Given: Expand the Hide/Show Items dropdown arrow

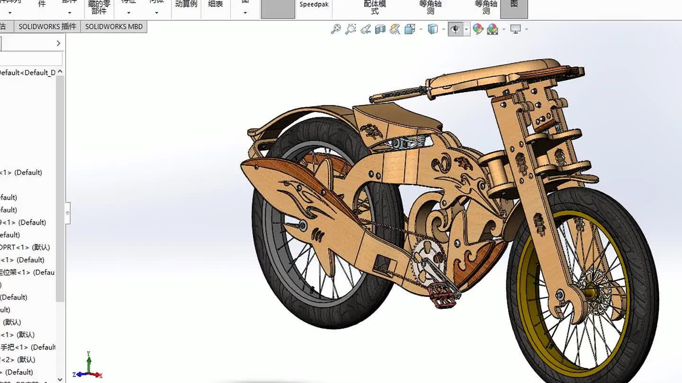Looking at the screenshot, I should tap(466, 29).
